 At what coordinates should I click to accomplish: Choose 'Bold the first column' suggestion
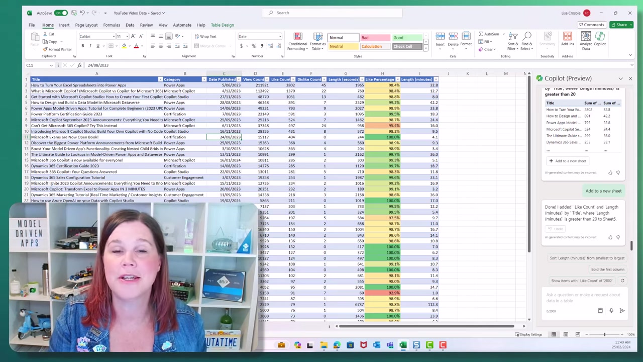coord(608,269)
